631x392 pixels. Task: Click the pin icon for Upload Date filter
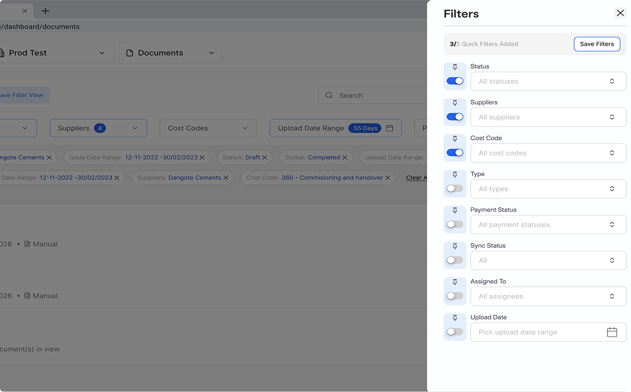coord(455,318)
